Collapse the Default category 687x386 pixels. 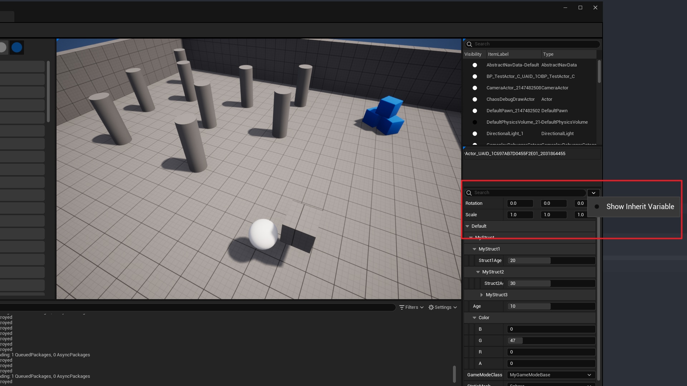click(x=467, y=226)
